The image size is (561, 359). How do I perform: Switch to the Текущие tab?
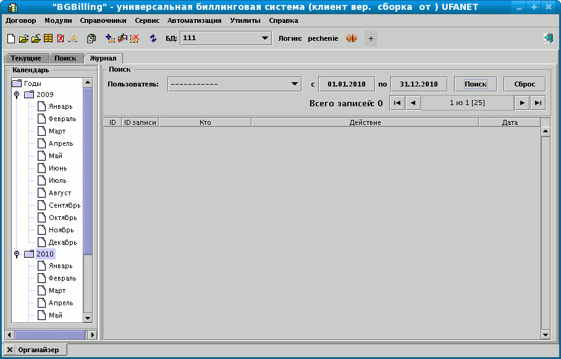pos(26,58)
